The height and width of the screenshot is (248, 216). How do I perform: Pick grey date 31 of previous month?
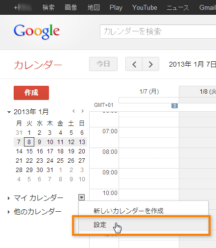(19, 133)
